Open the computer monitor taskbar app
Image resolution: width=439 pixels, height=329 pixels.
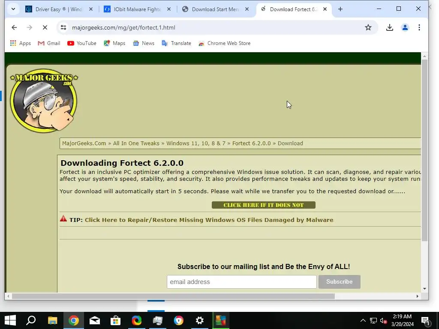(158, 320)
